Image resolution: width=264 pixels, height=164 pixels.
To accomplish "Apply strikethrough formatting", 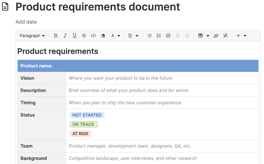I will point(84,36).
